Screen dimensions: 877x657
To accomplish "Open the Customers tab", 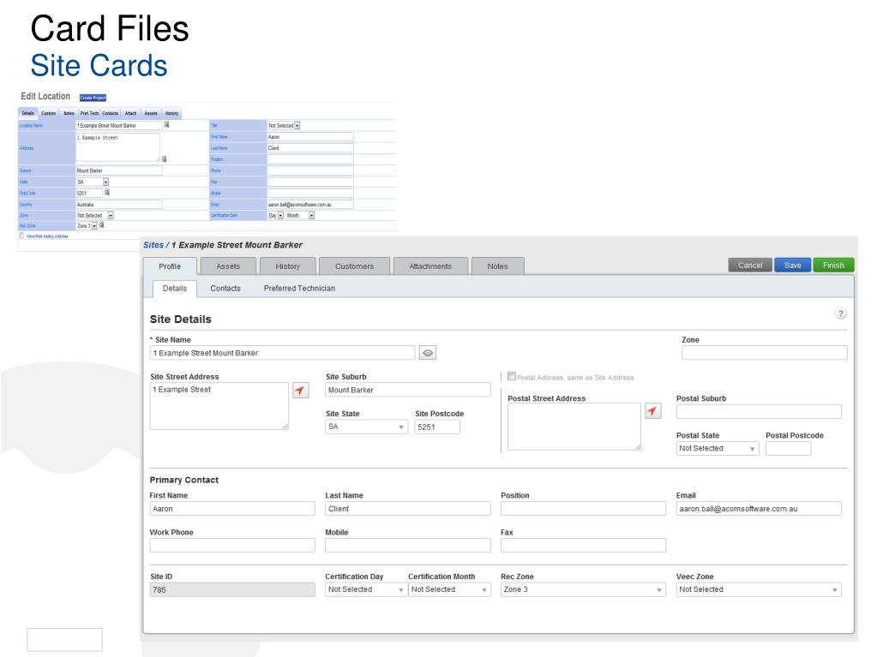I will 355,266.
